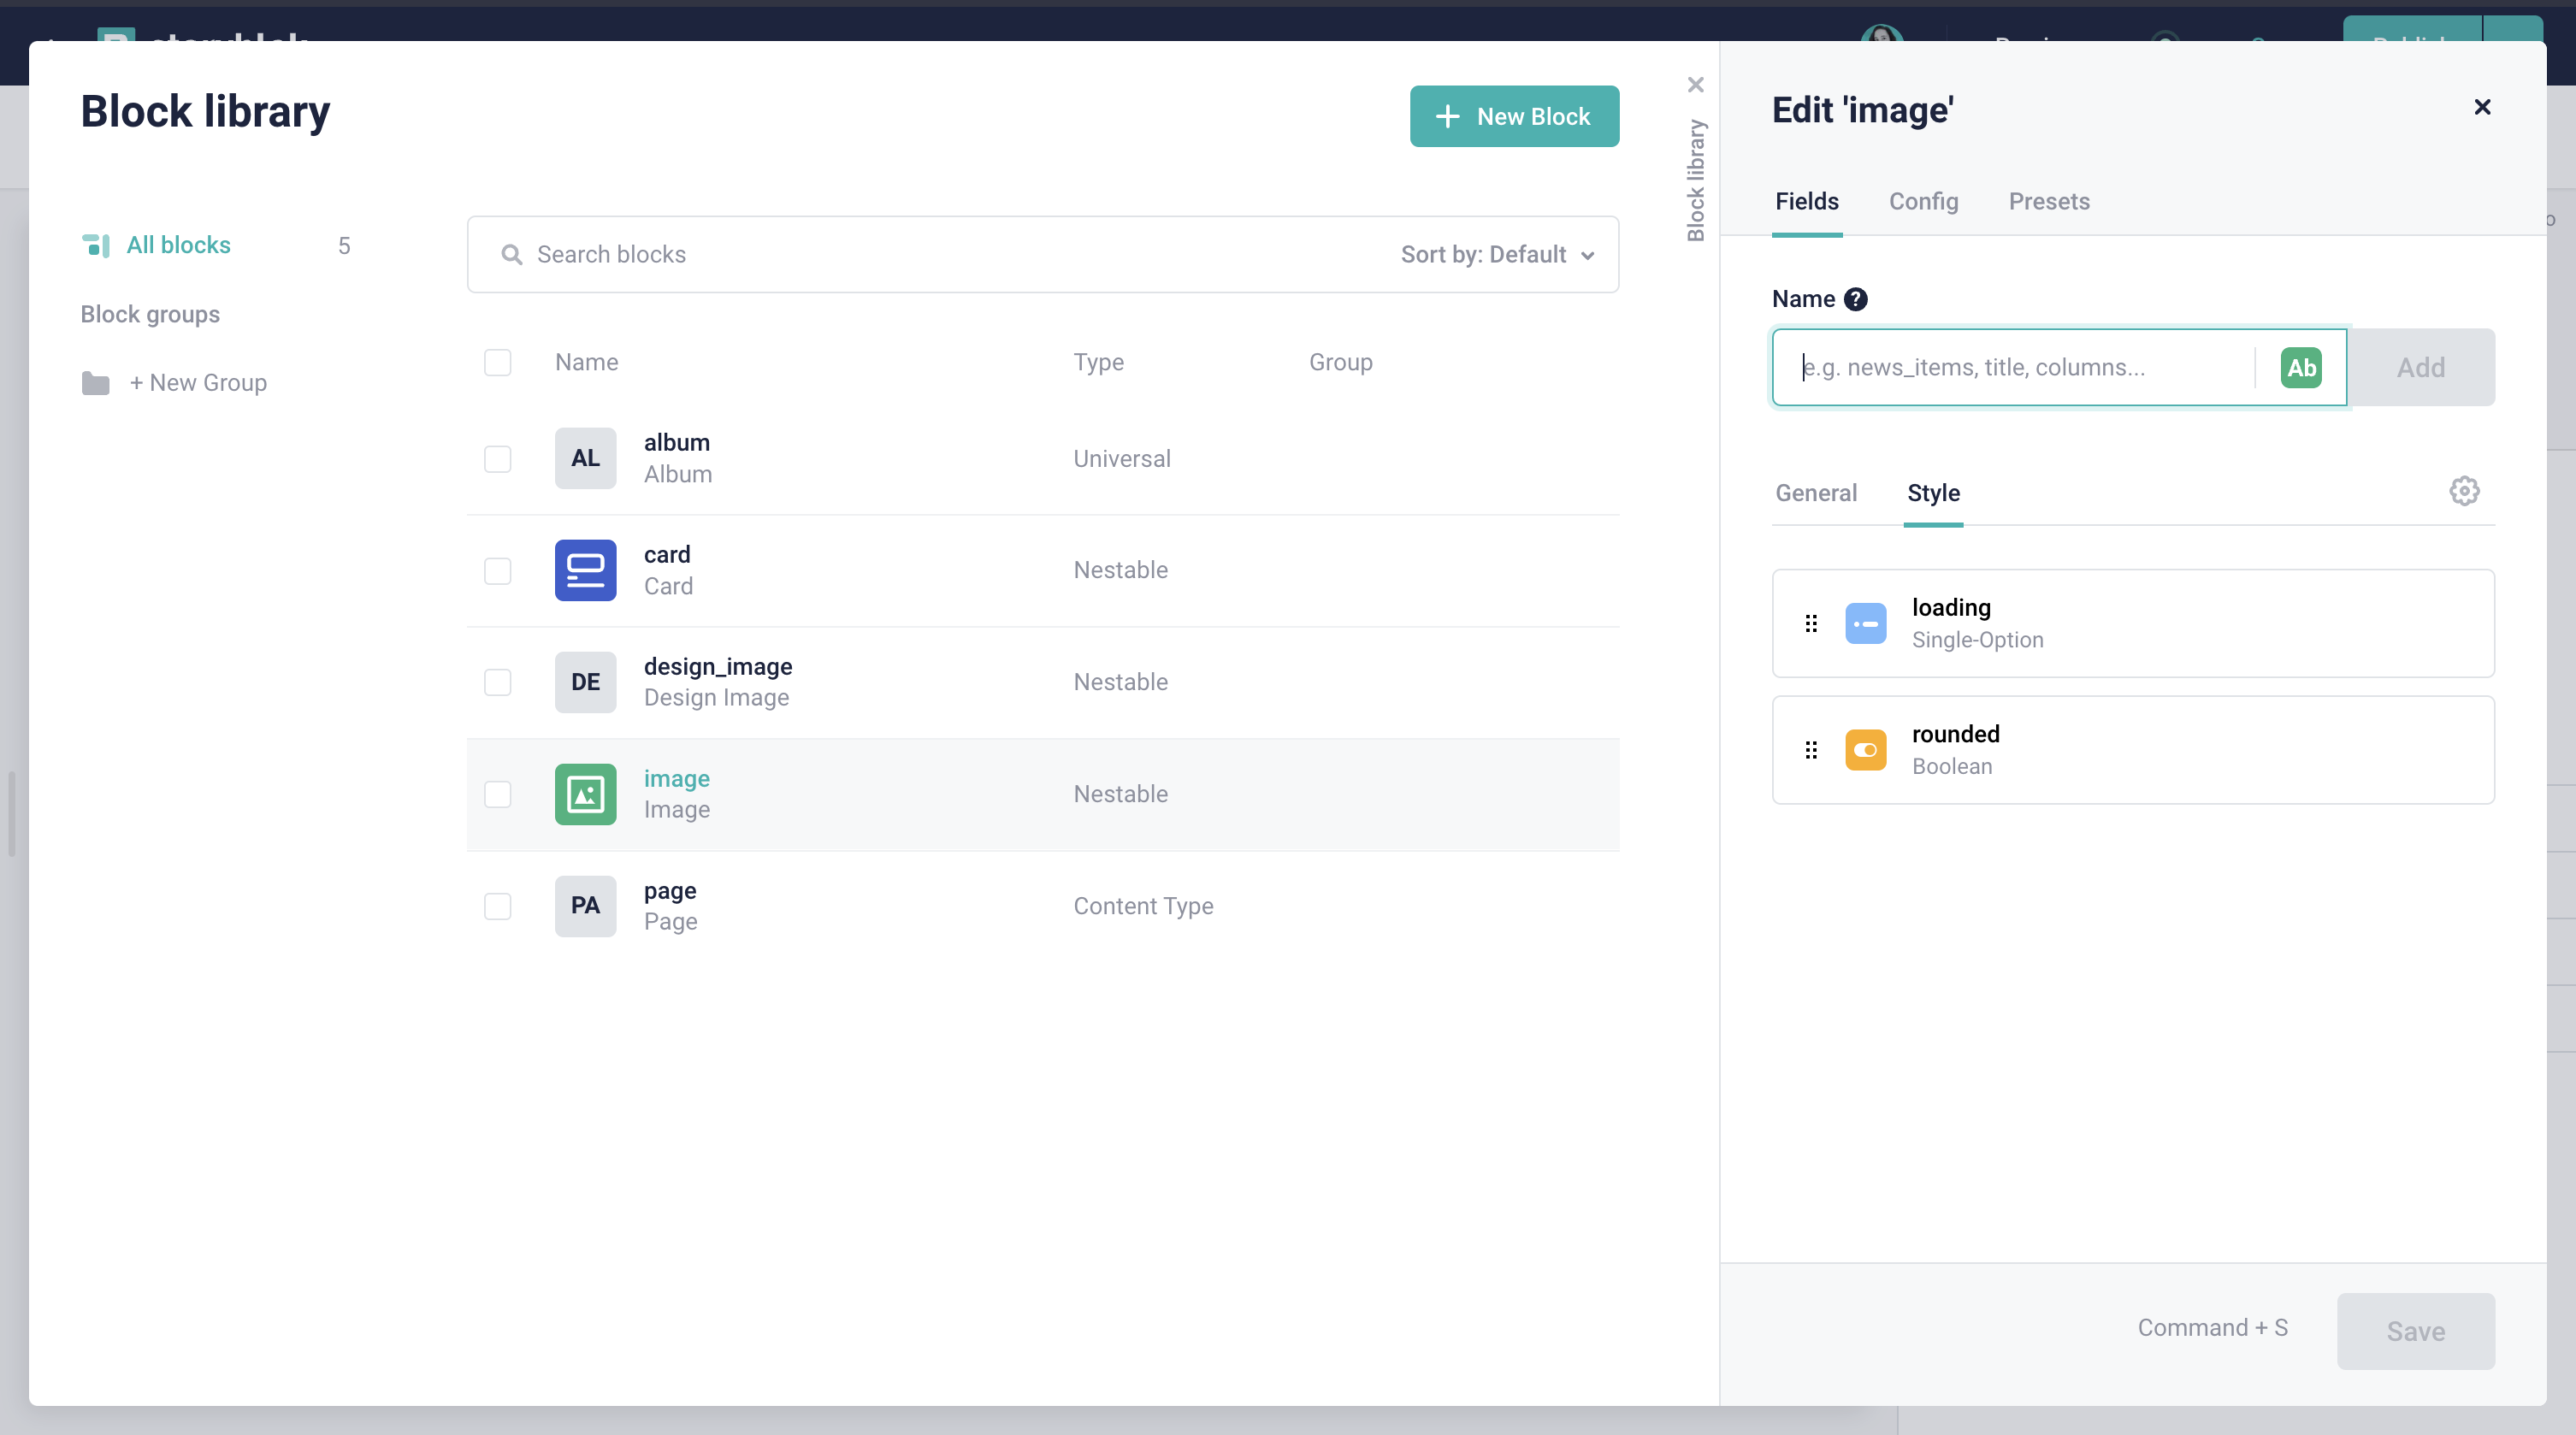Select the design_image DE block icon
This screenshot has height=1435, width=2576.
585,682
